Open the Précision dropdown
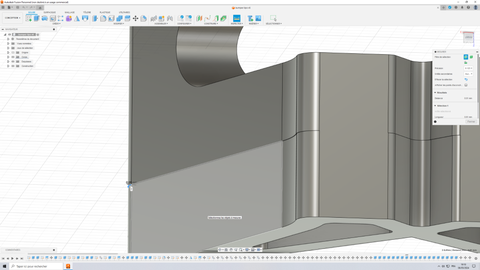480x270 pixels. [x=468, y=68]
